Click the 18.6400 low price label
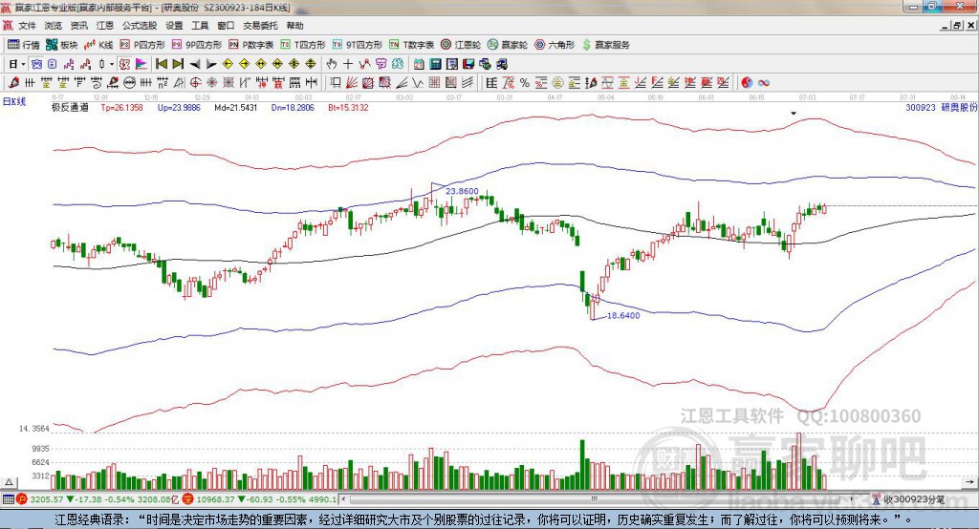Viewport: 979px width, 529px height. (623, 316)
